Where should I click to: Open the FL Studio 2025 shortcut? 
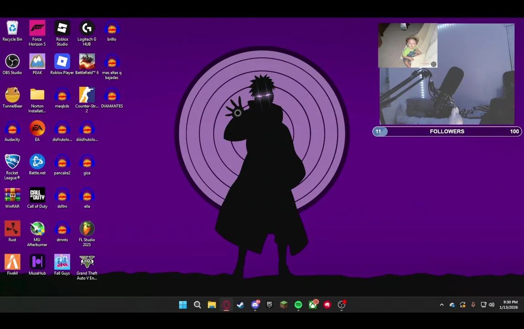(x=87, y=233)
